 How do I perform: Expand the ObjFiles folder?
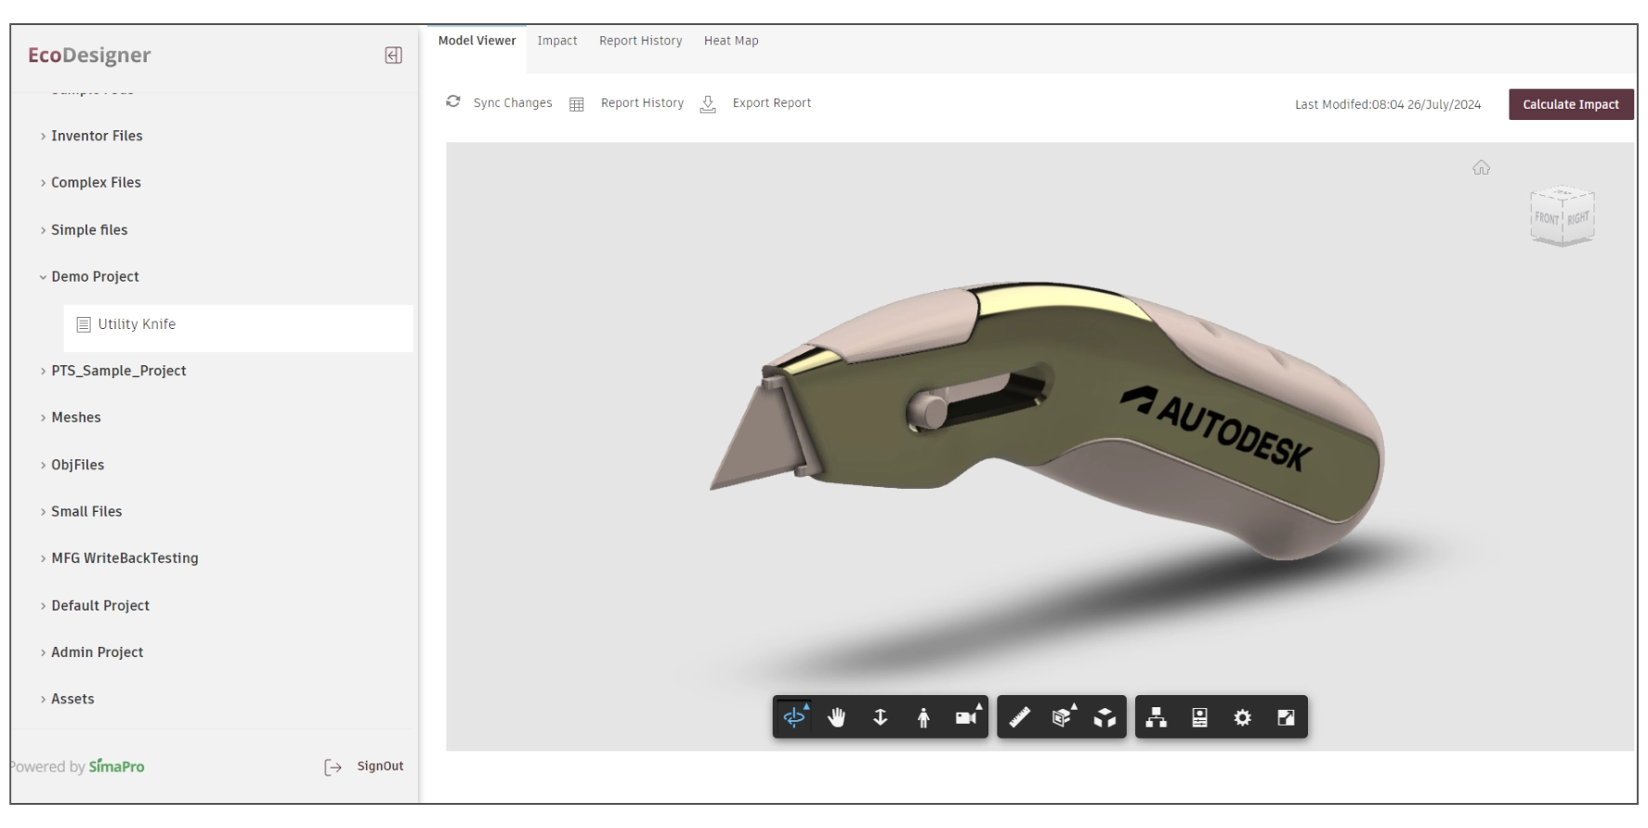[x=43, y=466]
